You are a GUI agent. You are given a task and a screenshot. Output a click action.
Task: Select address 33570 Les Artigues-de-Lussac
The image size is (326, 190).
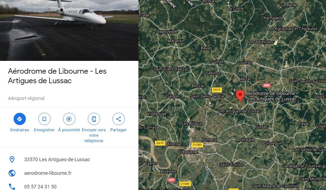click(x=57, y=160)
